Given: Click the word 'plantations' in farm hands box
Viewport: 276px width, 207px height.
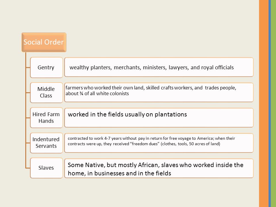Looking at the screenshot, I should pos(171,115).
